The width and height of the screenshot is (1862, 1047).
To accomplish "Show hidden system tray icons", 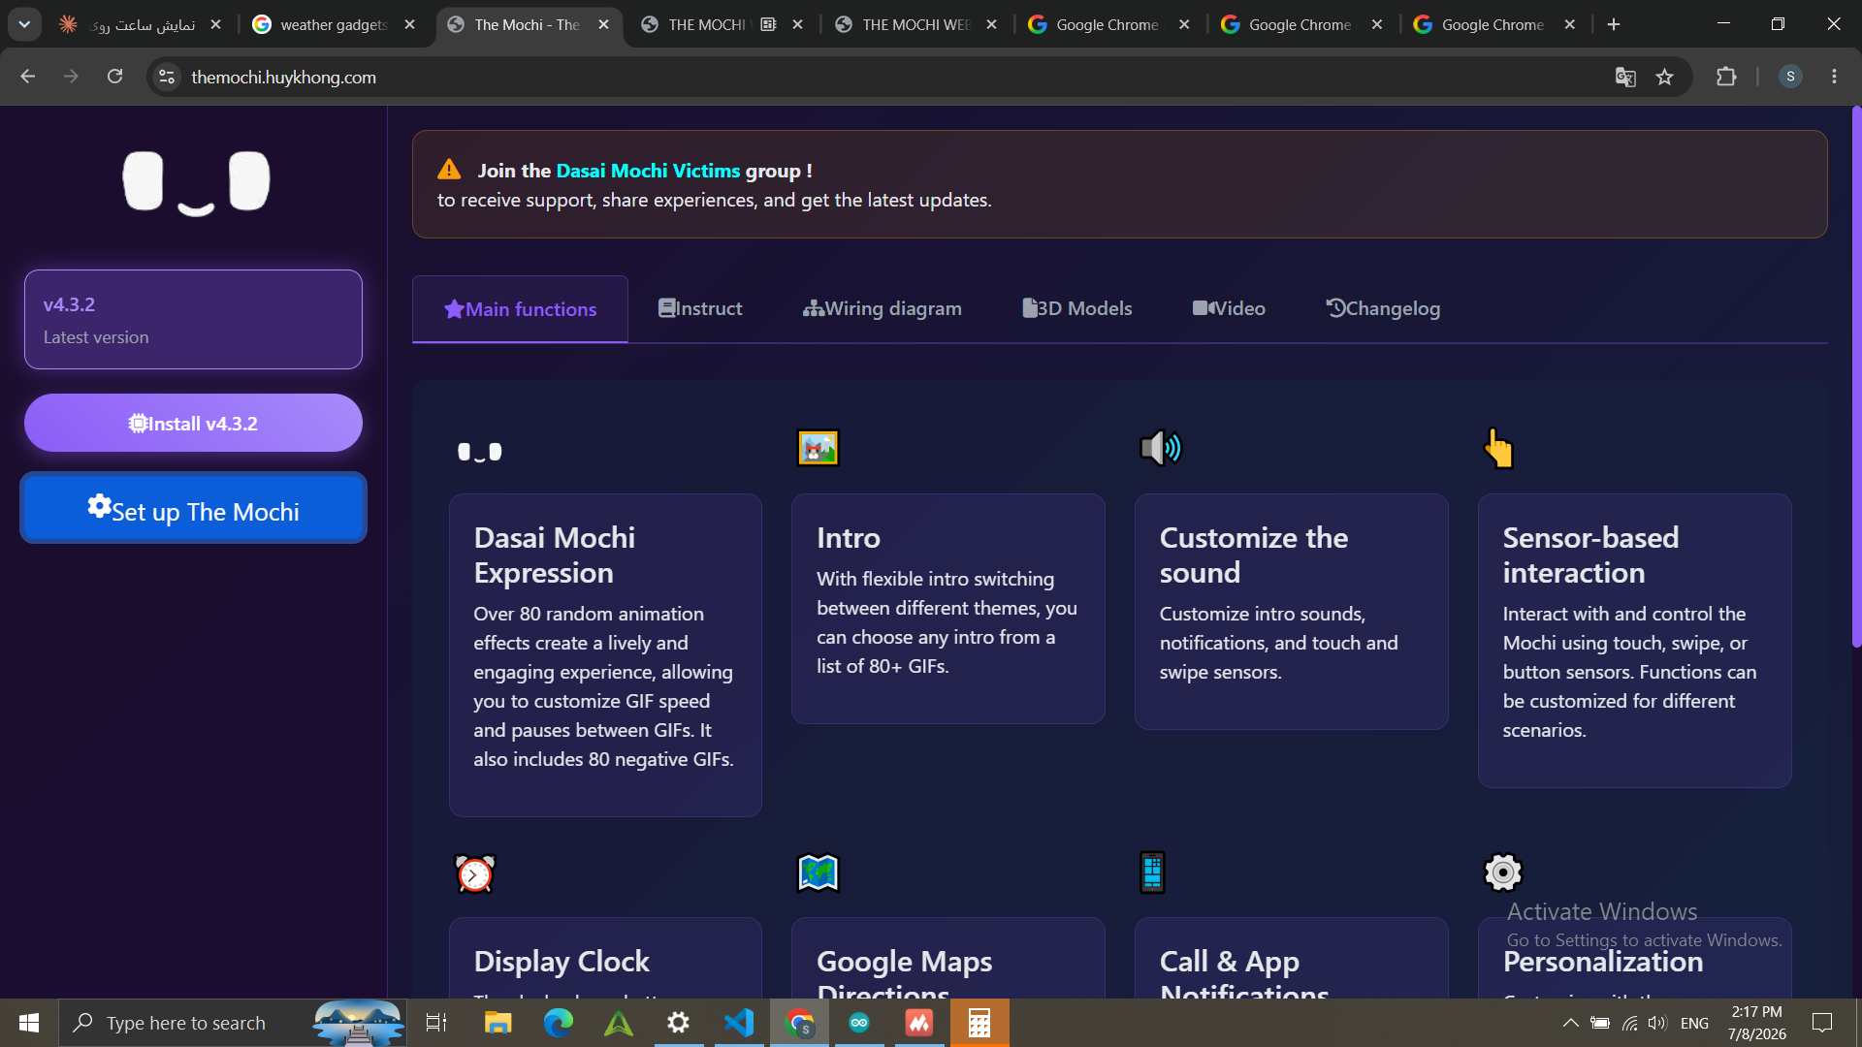I will click(x=1570, y=1023).
